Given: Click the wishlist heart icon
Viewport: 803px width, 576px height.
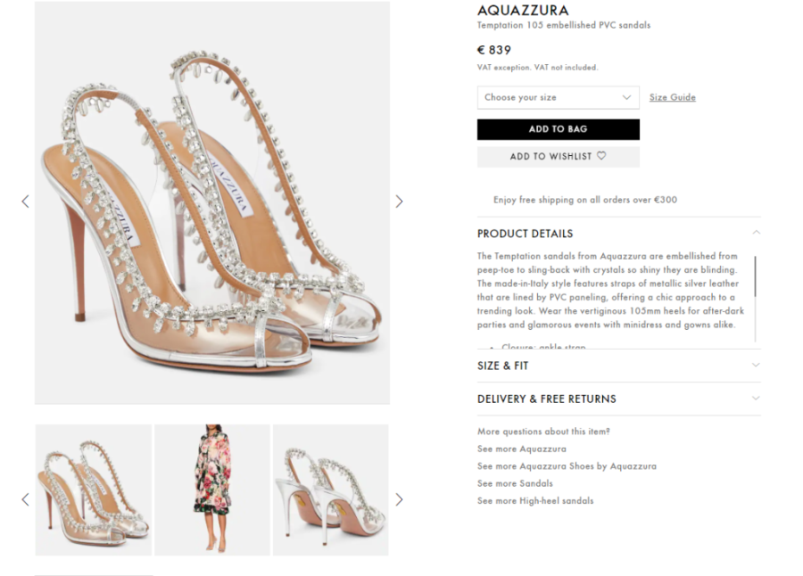Looking at the screenshot, I should click(x=601, y=156).
